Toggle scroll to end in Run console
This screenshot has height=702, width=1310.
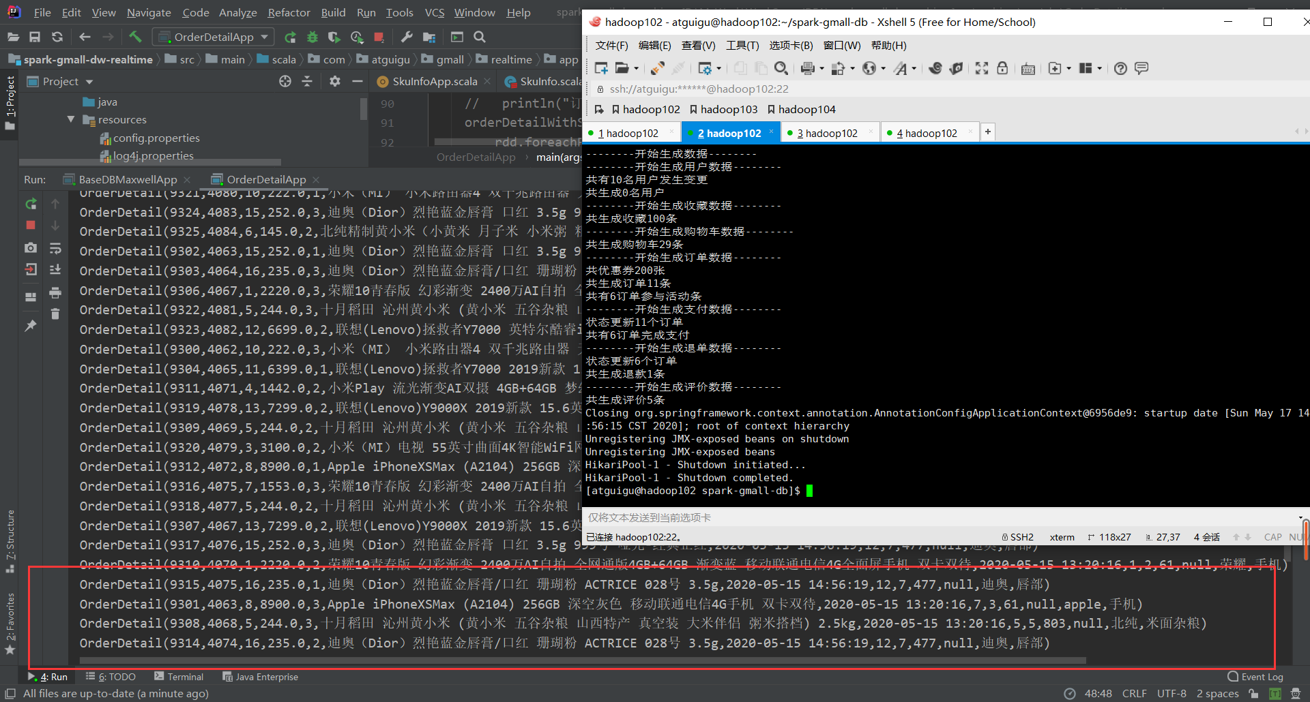pyautogui.click(x=55, y=269)
